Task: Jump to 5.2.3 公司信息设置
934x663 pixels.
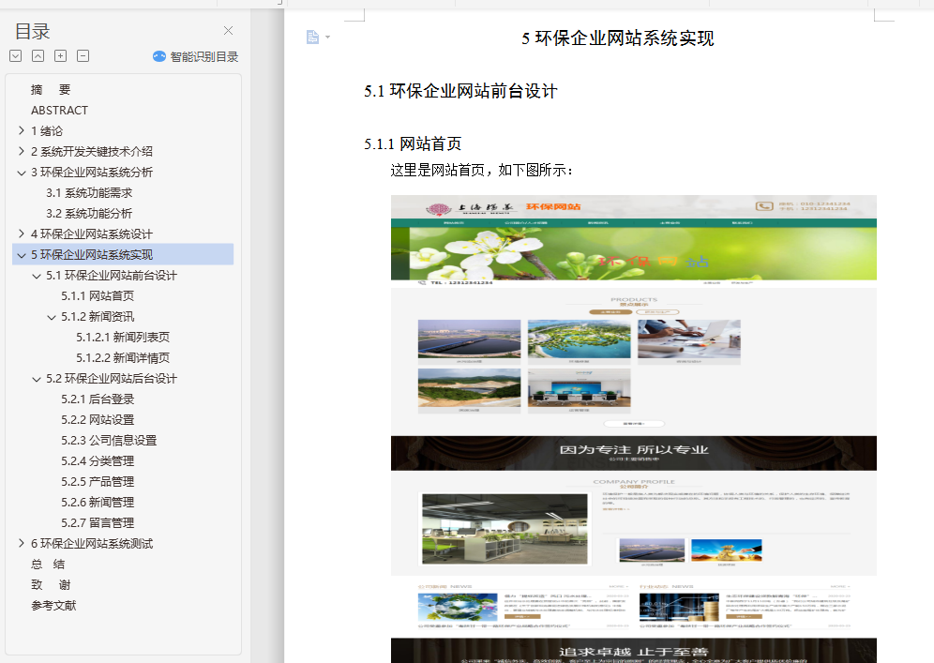Action: point(109,440)
